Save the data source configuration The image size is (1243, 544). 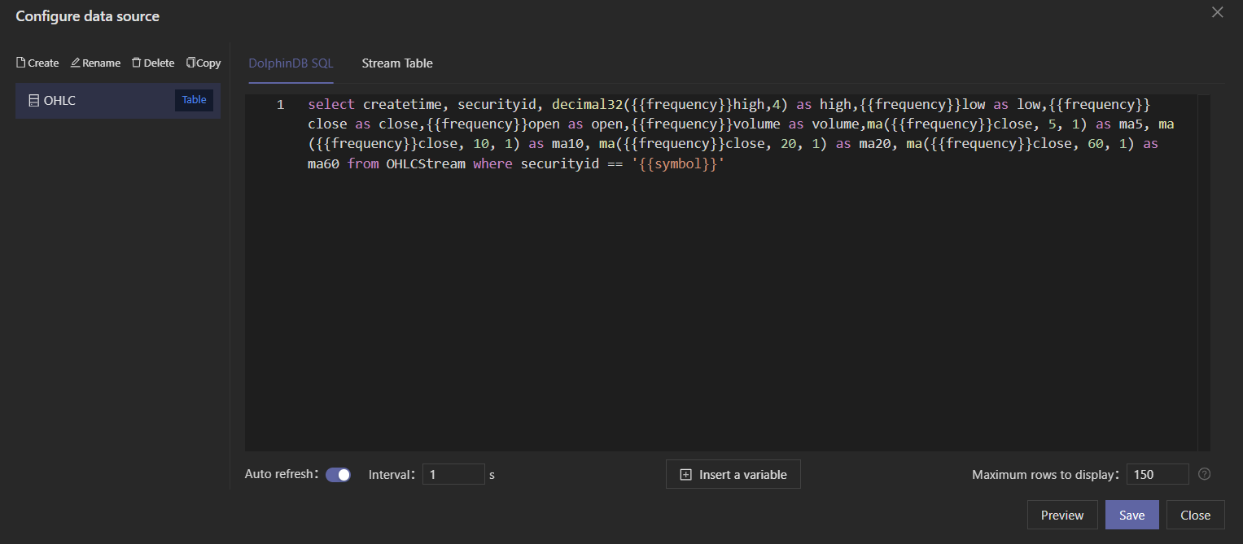(1131, 515)
